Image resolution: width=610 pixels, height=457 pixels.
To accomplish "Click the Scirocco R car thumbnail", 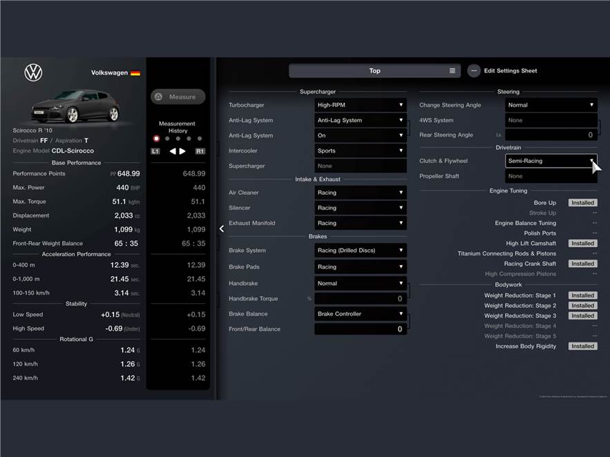I will pos(76,106).
